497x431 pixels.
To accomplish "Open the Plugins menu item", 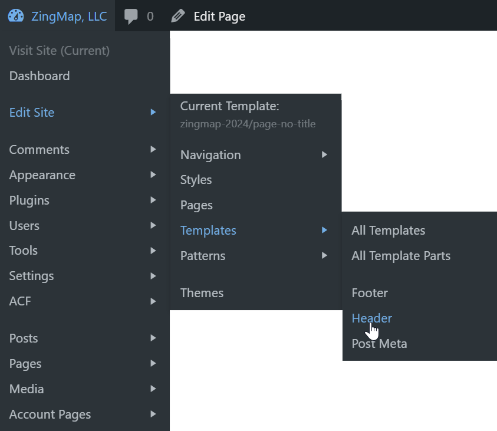I will tap(29, 200).
